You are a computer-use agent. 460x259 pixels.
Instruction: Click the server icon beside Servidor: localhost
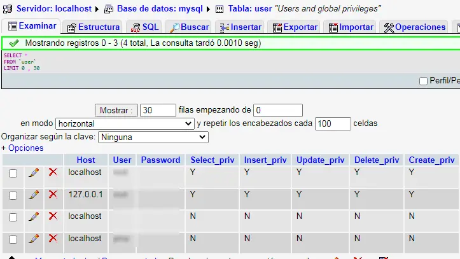pyautogui.click(x=8, y=9)
